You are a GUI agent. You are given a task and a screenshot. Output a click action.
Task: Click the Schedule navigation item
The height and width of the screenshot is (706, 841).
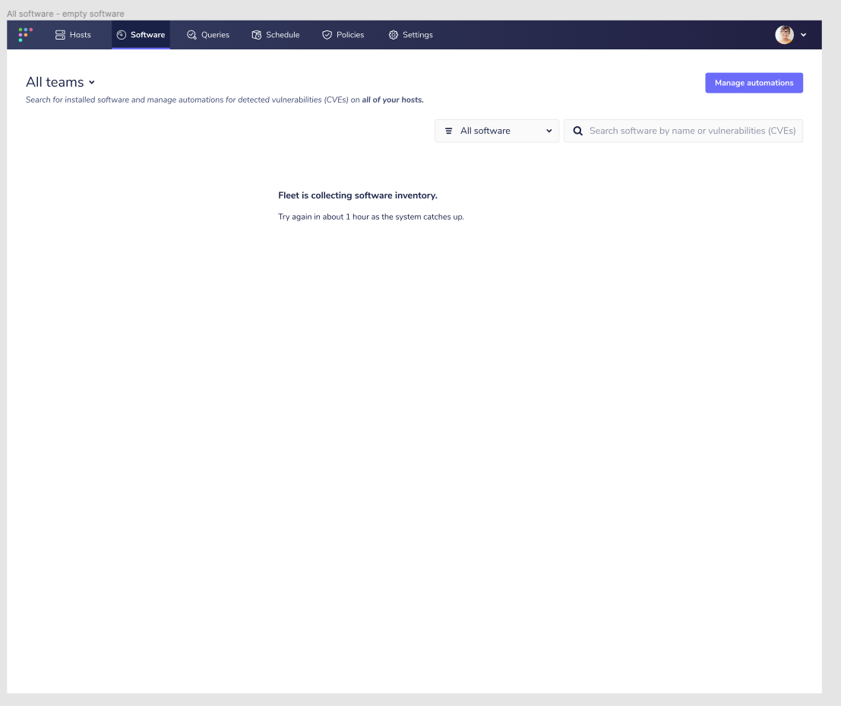click(275, 34)
